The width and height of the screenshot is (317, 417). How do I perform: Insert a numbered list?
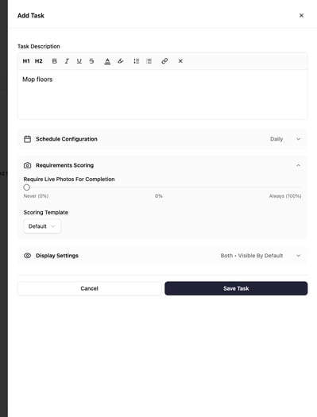tap(137, 61)
